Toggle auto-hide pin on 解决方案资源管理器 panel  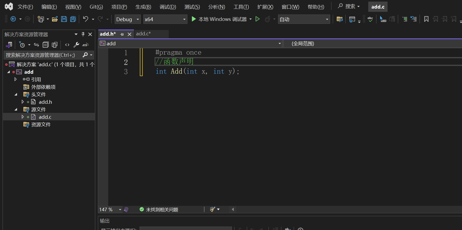coord(83,34)
